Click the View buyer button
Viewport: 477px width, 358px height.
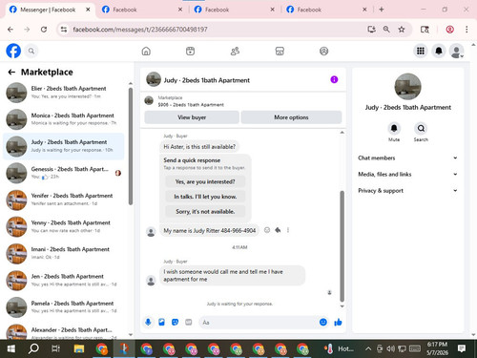pyautogui.click(x=192, y=117)
